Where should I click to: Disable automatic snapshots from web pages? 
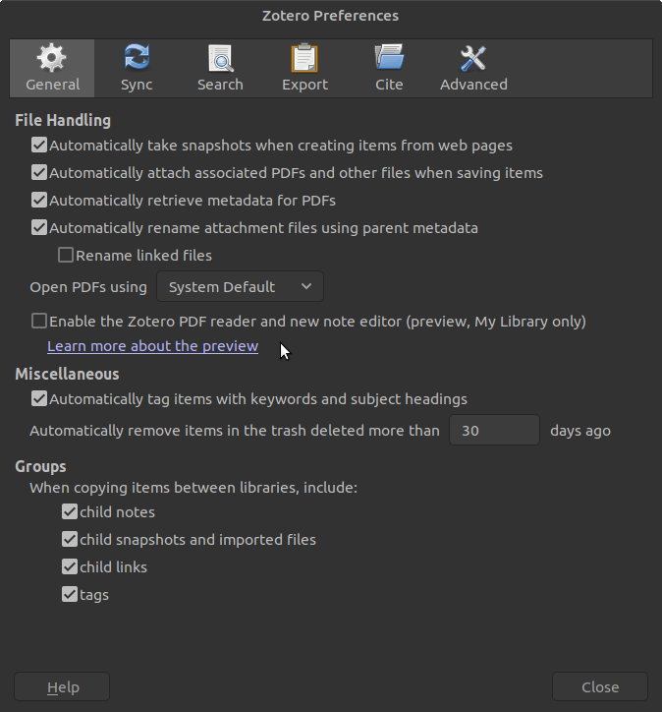(39, 146)
